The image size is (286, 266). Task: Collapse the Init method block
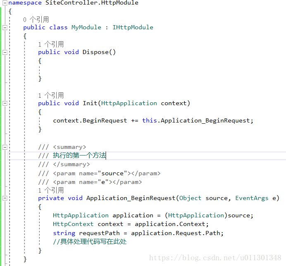pos(5,104)
